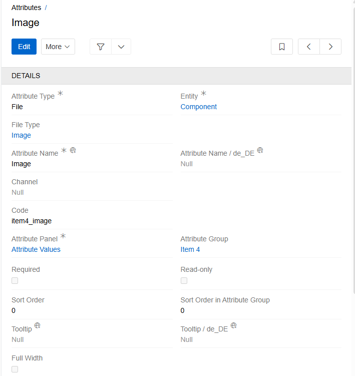The width and height of the screenshot is (355, 376).
Task: Open the Image file type link
Action: (21, 135)
